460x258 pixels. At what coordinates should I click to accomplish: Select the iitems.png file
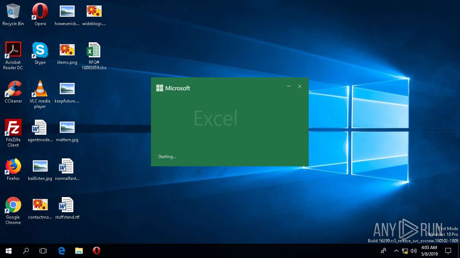pos(67,53)
